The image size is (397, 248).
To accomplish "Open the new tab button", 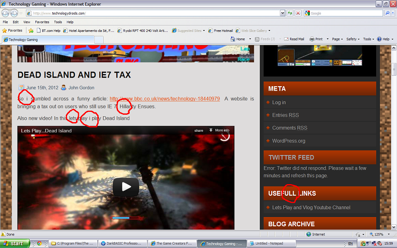I will click(99, 40).
